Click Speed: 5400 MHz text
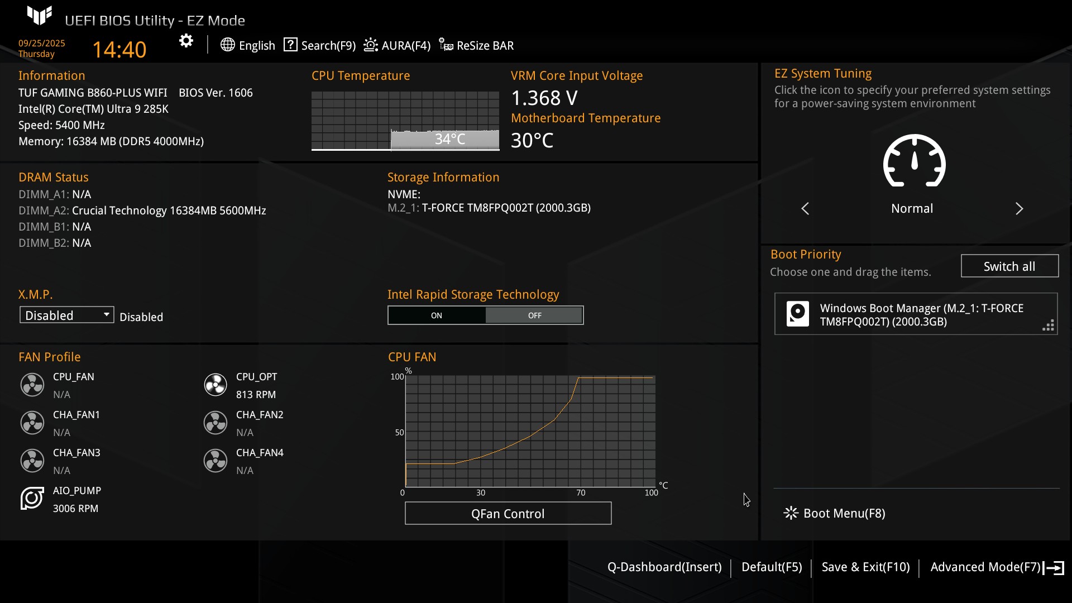Screen dimensions: 1072x603 coord(61,125)
